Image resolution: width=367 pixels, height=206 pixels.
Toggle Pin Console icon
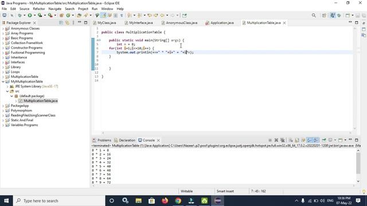coord(324,140)
